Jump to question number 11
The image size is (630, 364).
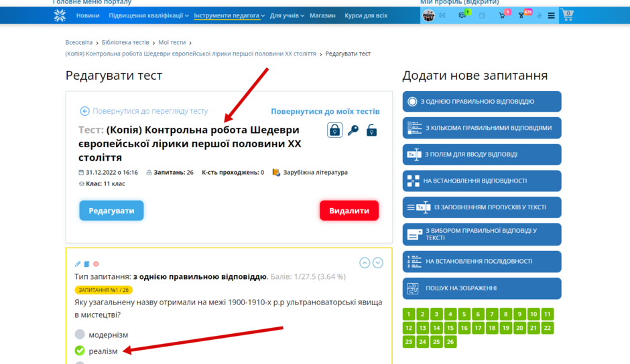click(548, 314)
